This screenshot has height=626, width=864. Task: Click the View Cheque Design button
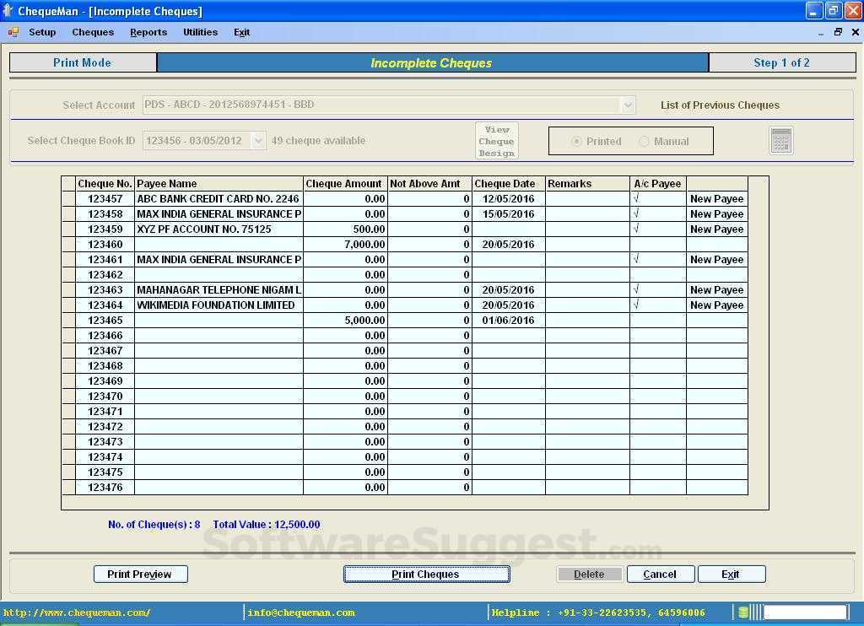point(496,140)
